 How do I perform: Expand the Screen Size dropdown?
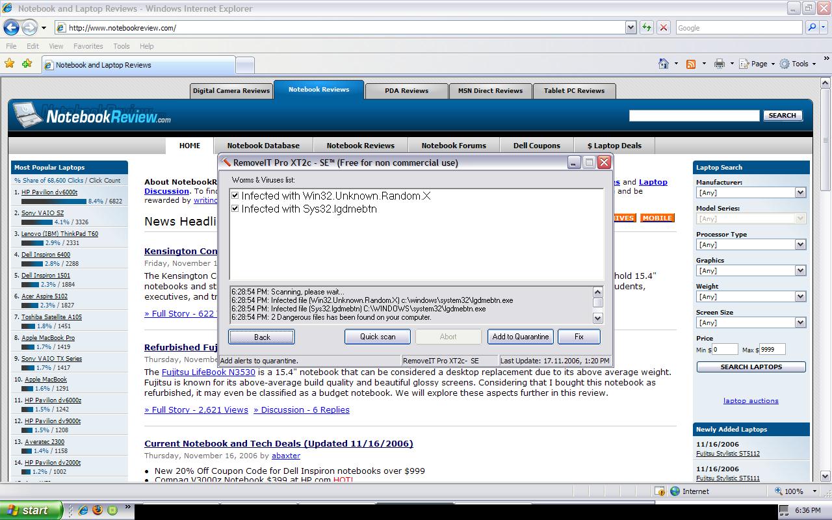coord(800,322)
